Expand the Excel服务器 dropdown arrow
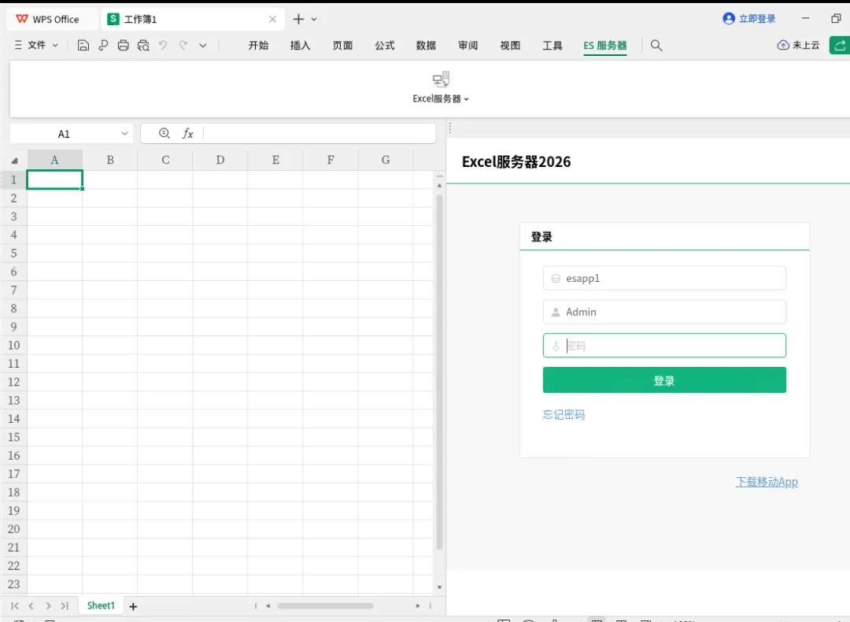The image size is (850, 622). (466, 99)
